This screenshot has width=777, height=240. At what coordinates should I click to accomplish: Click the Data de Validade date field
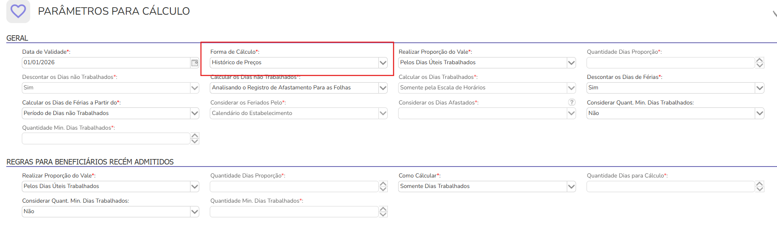[106, 63]
